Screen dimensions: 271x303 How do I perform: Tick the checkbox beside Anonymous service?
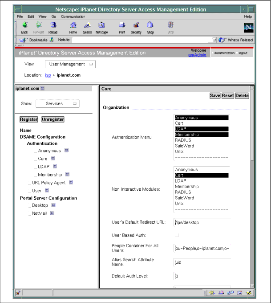pos(35,151)
